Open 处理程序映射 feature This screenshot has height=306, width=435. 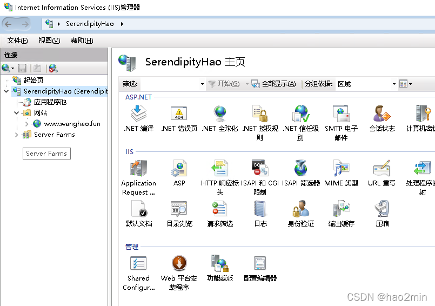coord(421,178)
